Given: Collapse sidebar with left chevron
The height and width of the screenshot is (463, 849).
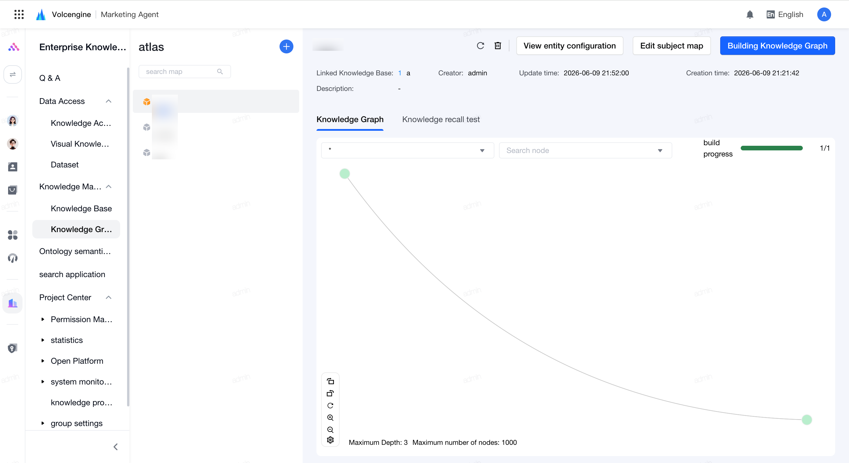Looking at the screenshot, I should pyautogui.click(x=116, y=447).
